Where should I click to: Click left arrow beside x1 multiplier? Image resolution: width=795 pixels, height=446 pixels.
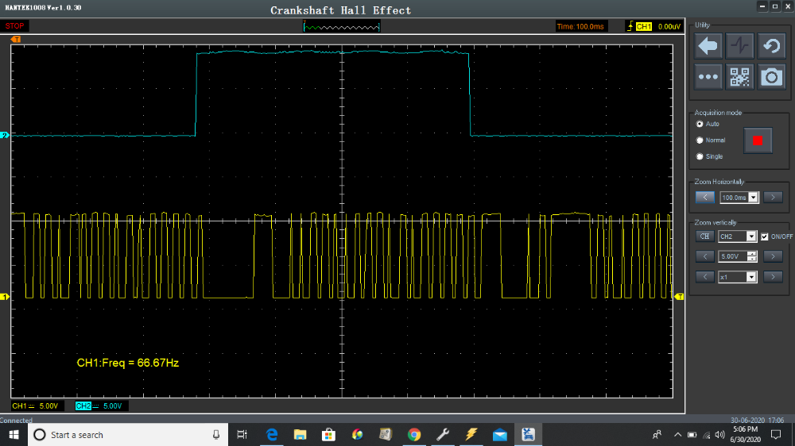point(704,277)
